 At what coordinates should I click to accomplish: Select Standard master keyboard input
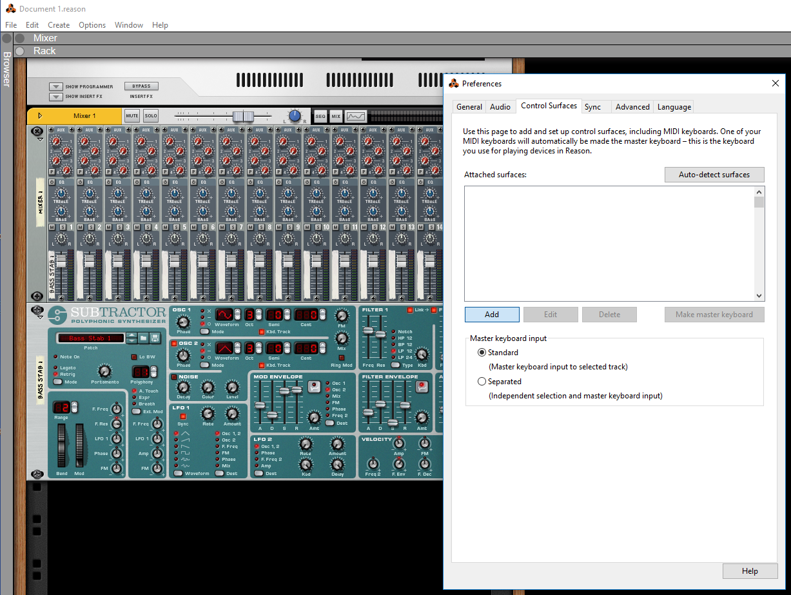coord(482,353)
